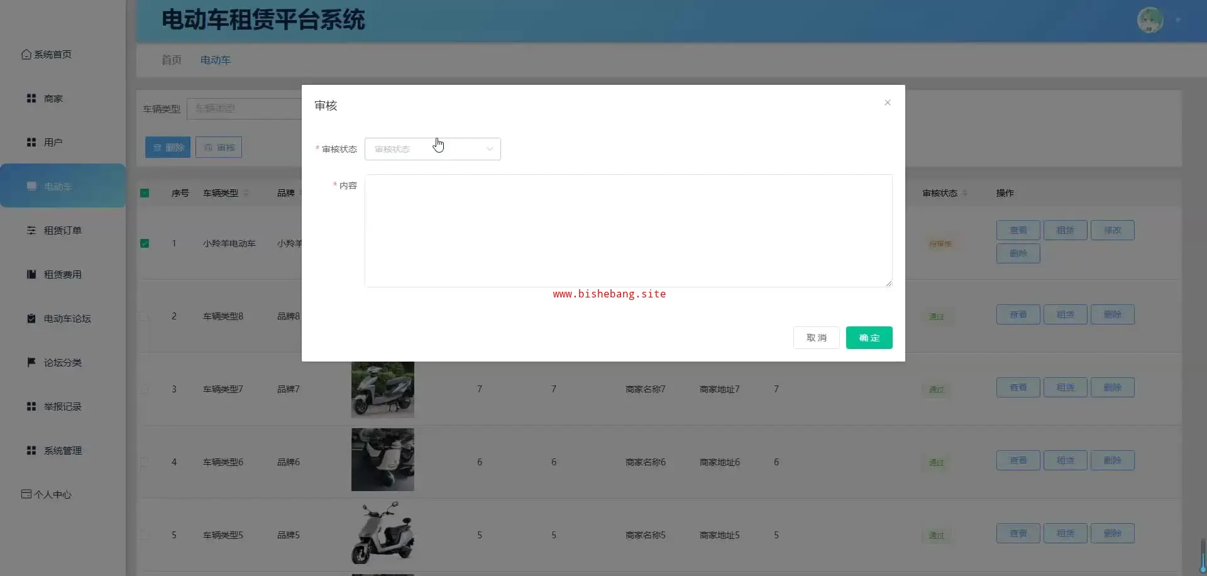
Task: Click the 内容 text area in the dialog
Action: click(x=628, y=231)
